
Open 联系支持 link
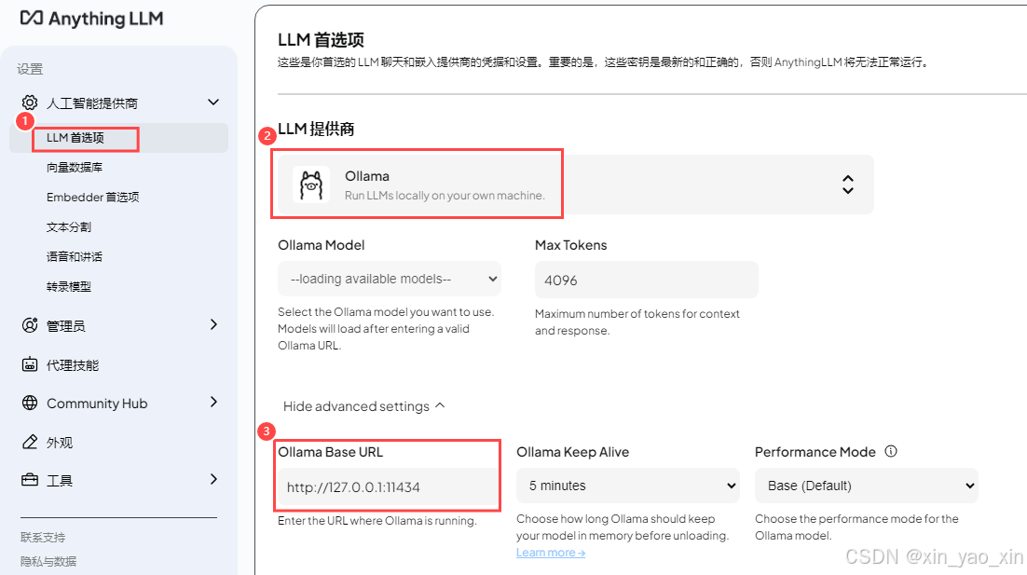43,538
